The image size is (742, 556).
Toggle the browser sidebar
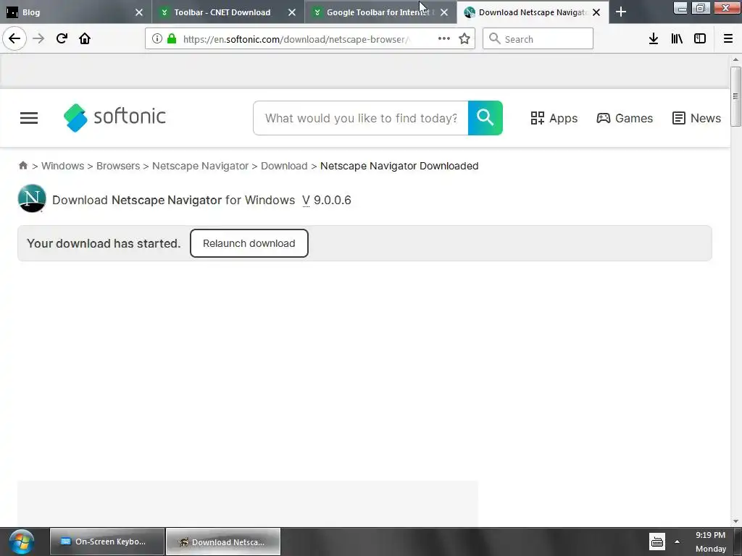pyautogui.click(x=700, y=39)
